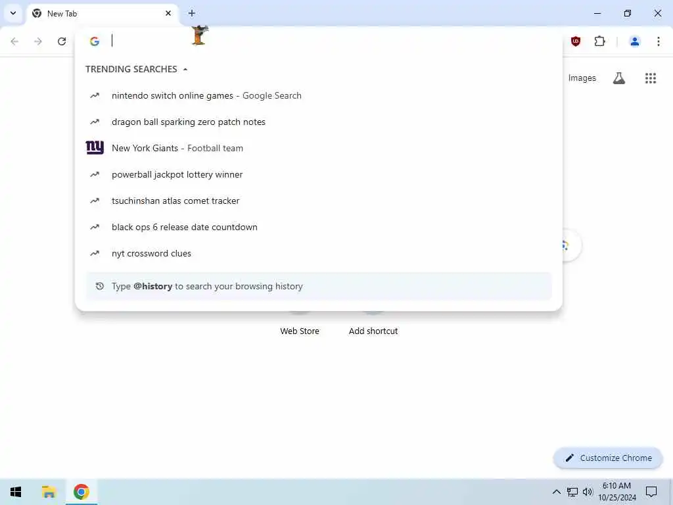The image size is (673, 505).
Task: Select nintendo switch online games suggestion
Action: (x=319, y=96)
